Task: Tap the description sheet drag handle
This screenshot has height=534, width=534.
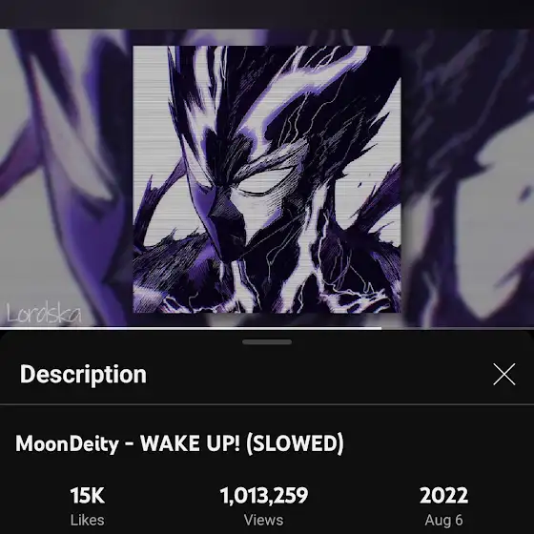Action: click(267, 342)
